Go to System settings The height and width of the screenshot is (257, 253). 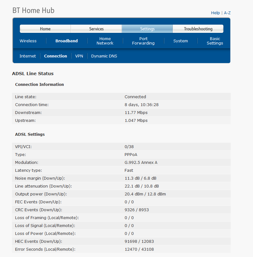click(x=181, y=41)
